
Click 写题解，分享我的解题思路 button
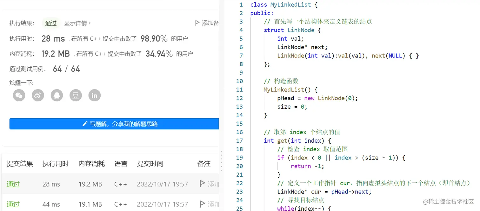[114, 124]
